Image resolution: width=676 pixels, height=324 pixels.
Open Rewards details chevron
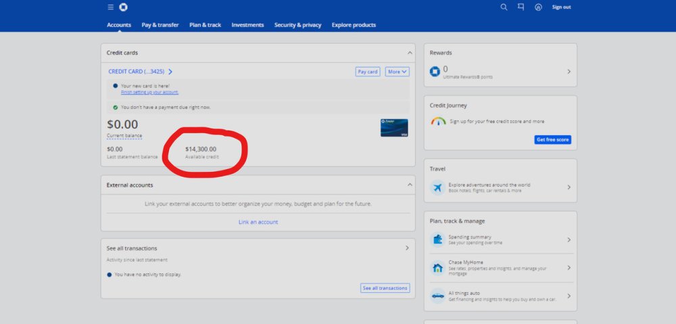[x=569, y=72]
